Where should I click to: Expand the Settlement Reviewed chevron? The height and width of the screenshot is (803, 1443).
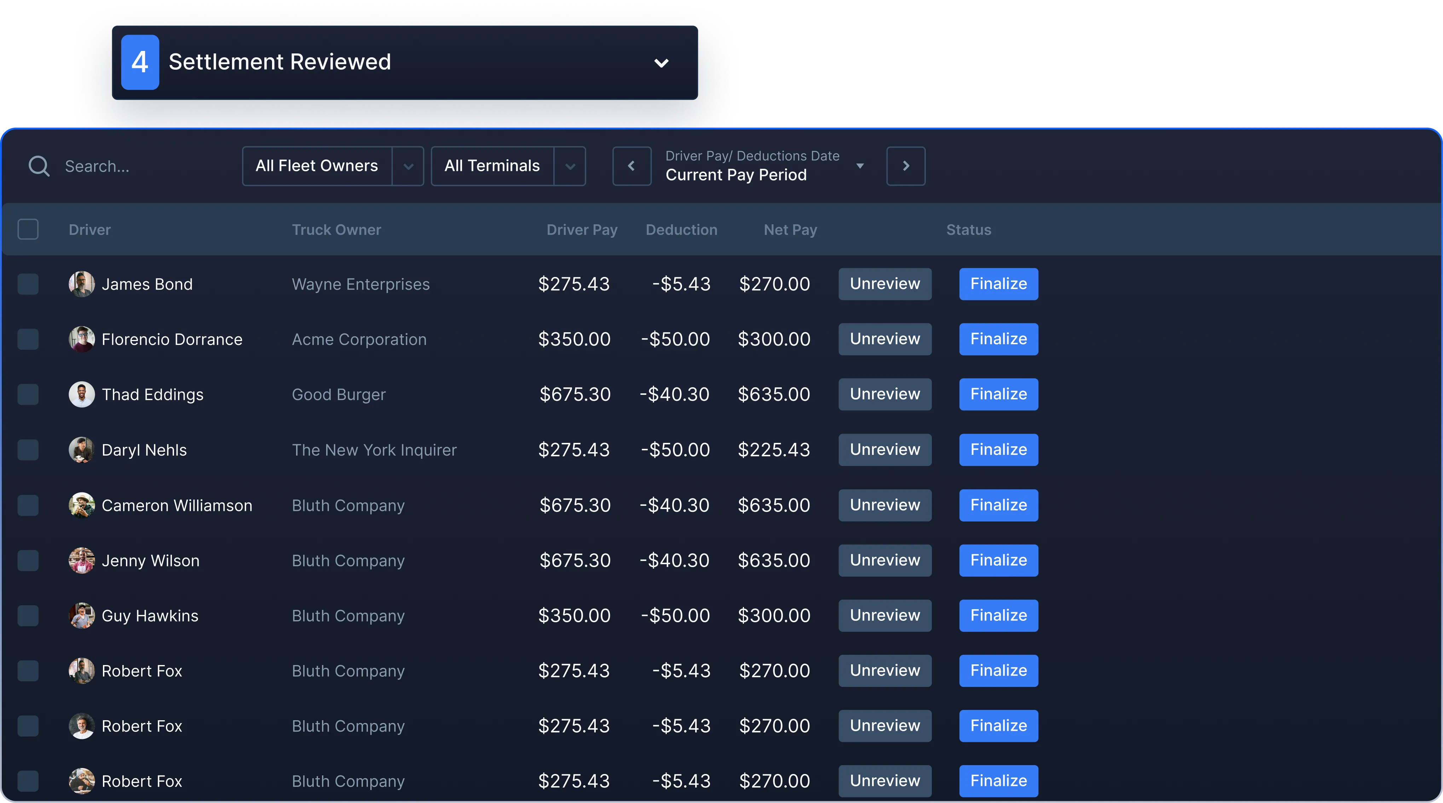pyautogui.click(x=661, y=63)
